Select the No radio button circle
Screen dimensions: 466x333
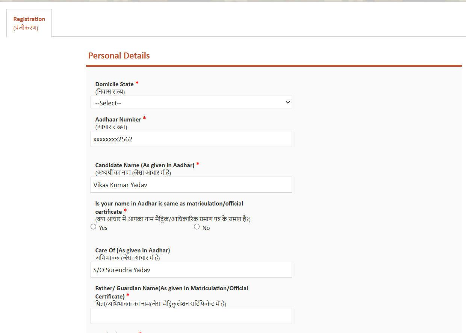(x=197, y=226)
